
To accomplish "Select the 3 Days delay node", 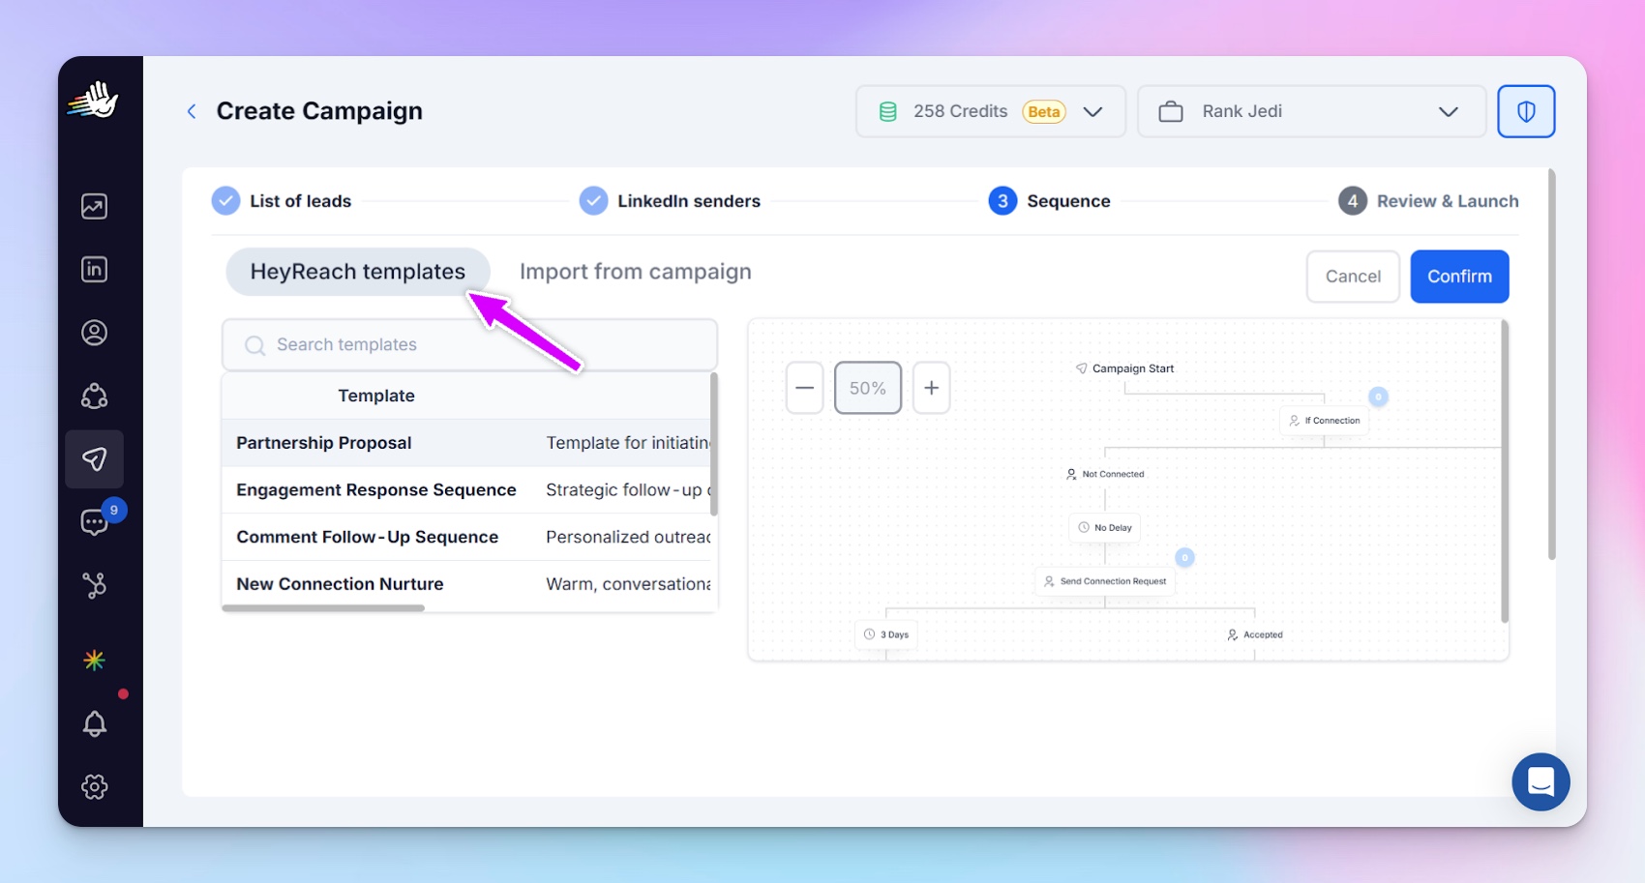I will click(x=886, y=634).
